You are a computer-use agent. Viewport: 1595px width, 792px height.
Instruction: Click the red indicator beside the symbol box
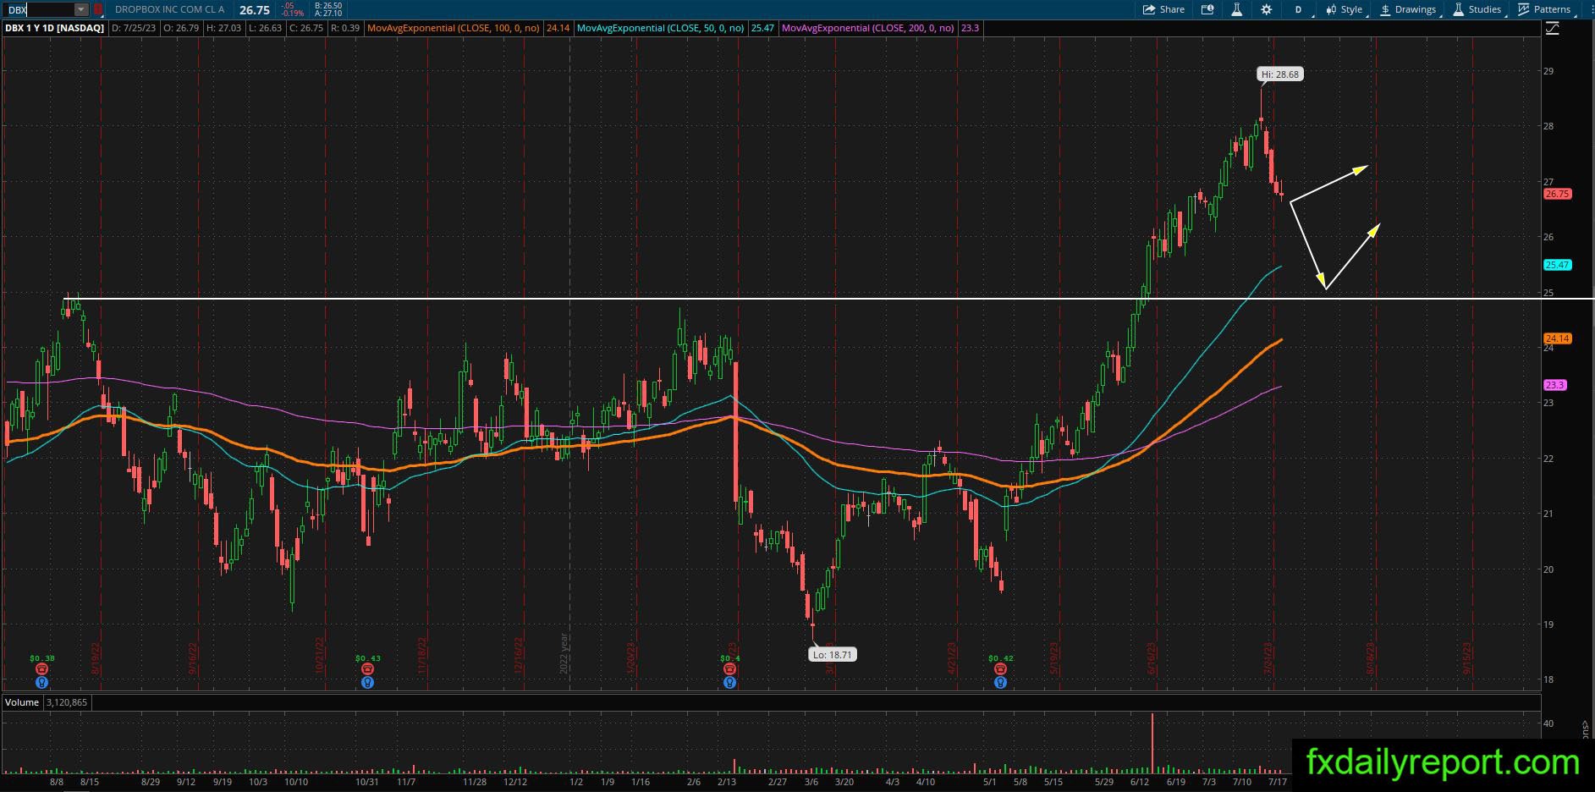click(x=98, y=9)
